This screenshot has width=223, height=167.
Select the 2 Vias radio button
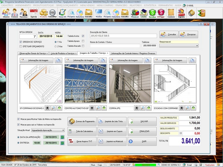tap(56, 46)
